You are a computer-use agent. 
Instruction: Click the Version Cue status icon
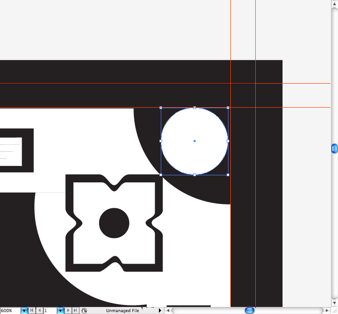pos(84,311)
